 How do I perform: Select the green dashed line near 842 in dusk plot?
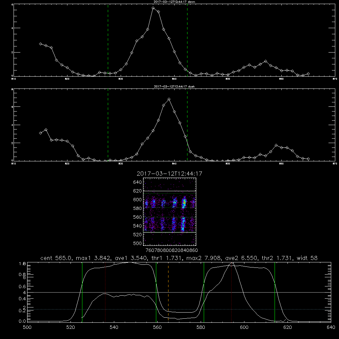pos(187,125)
